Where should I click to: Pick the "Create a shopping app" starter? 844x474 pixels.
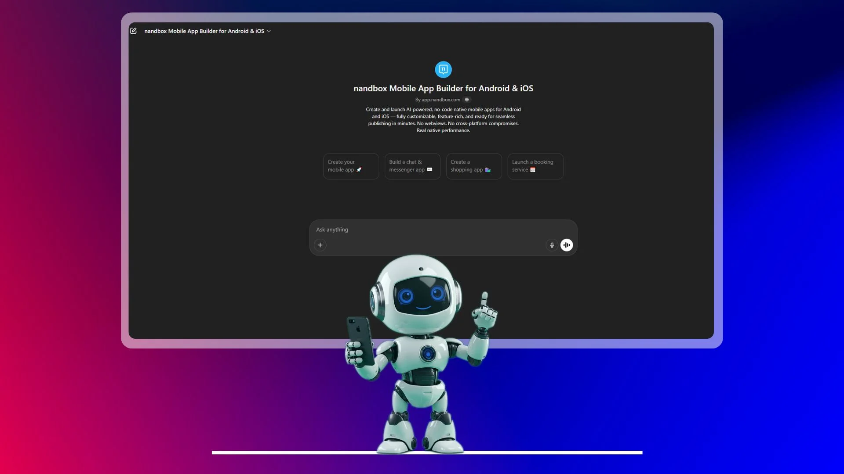click(x=474, y=166)
